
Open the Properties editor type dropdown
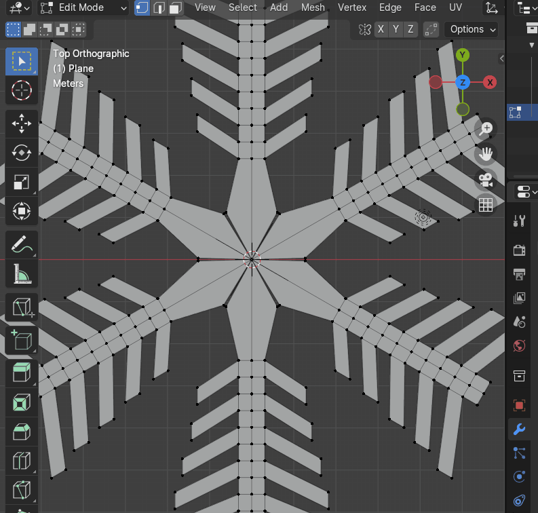[x=526, y=192]
